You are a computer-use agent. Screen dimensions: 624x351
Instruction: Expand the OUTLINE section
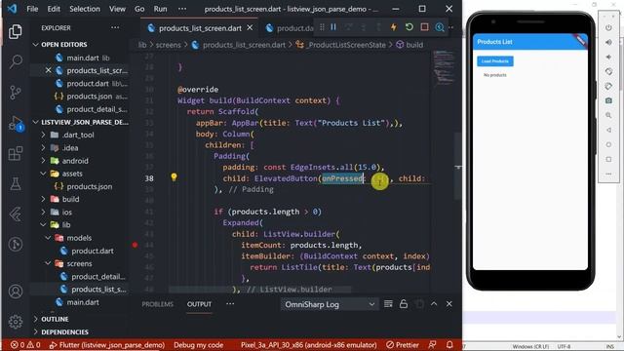55,319
